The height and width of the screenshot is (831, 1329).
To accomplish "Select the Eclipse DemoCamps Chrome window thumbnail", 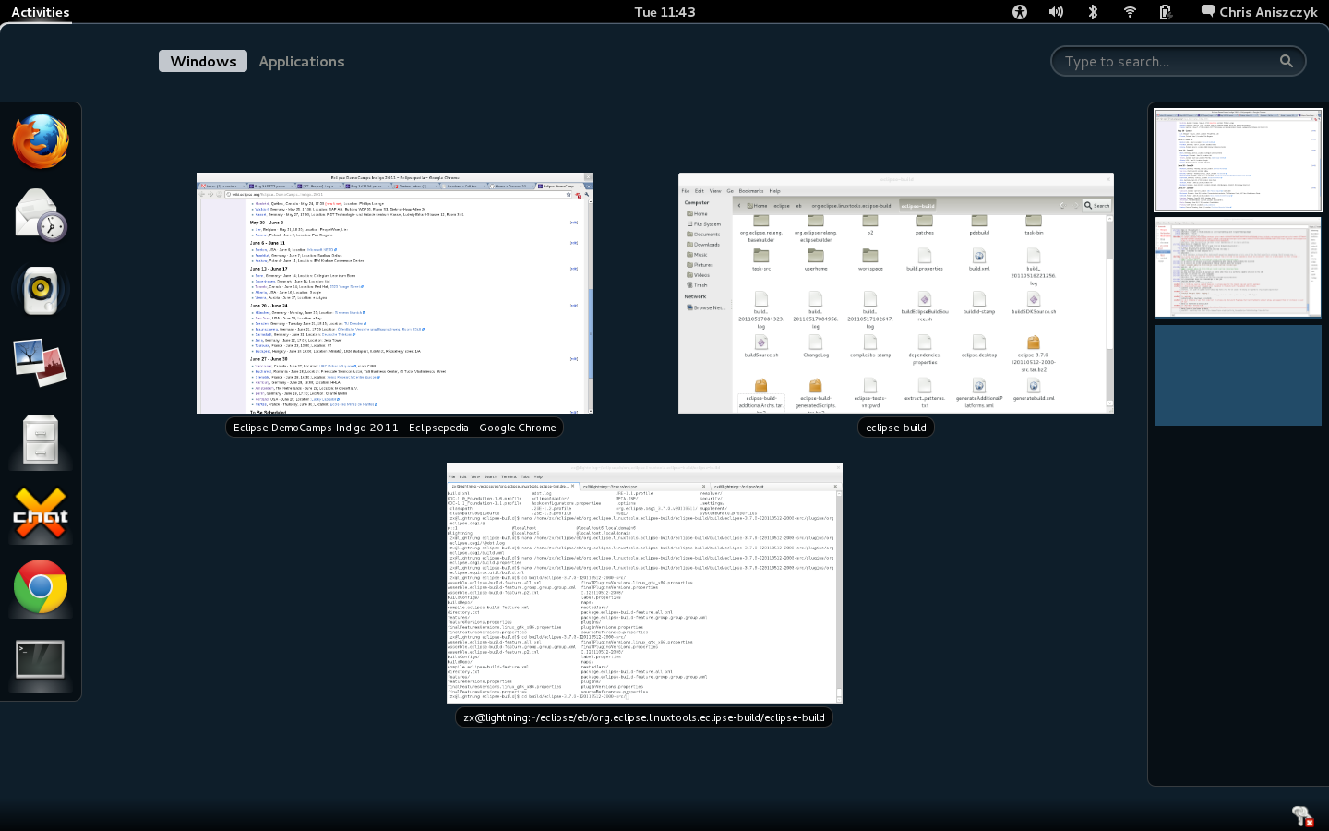I will (394, 293).
